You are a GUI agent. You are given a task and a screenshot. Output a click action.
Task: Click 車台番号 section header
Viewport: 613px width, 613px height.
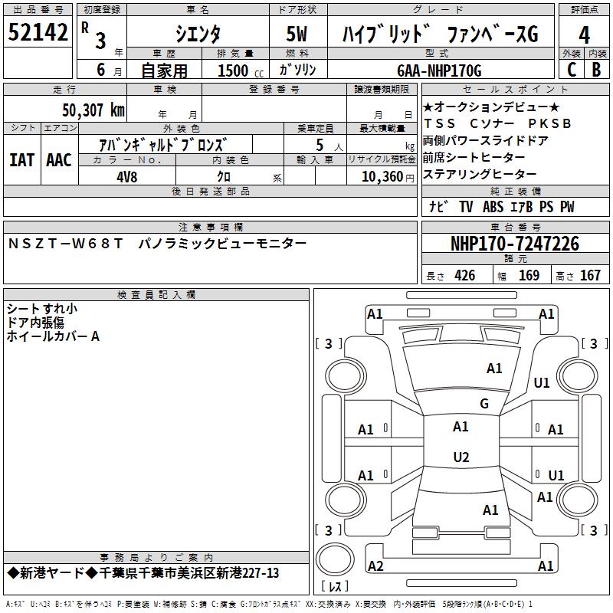tap(516, 227)
